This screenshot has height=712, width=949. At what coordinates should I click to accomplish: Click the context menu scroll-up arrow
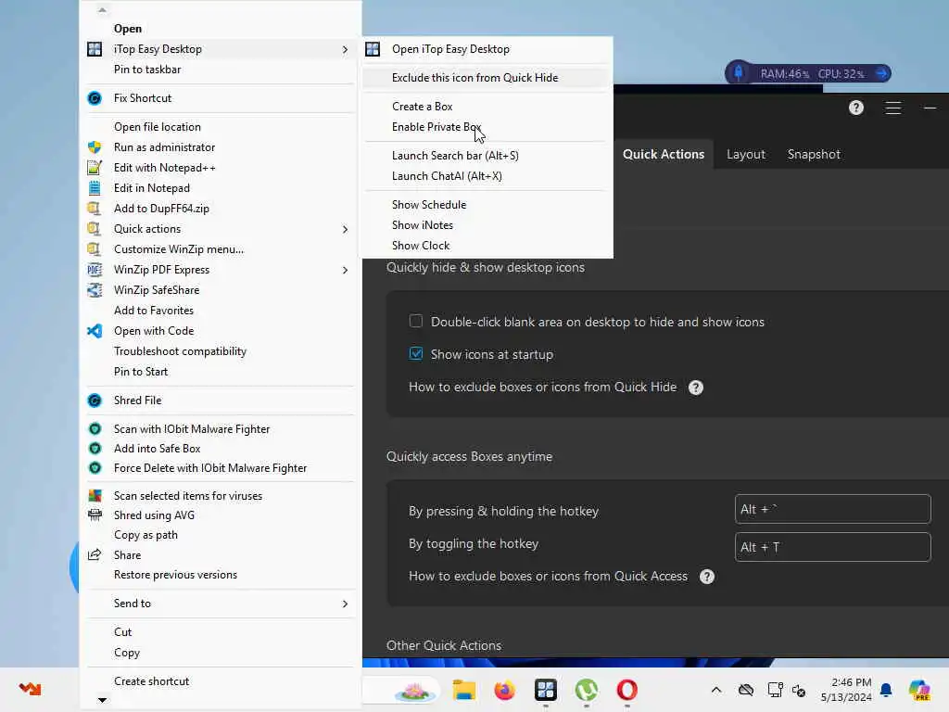coord(102,9)
